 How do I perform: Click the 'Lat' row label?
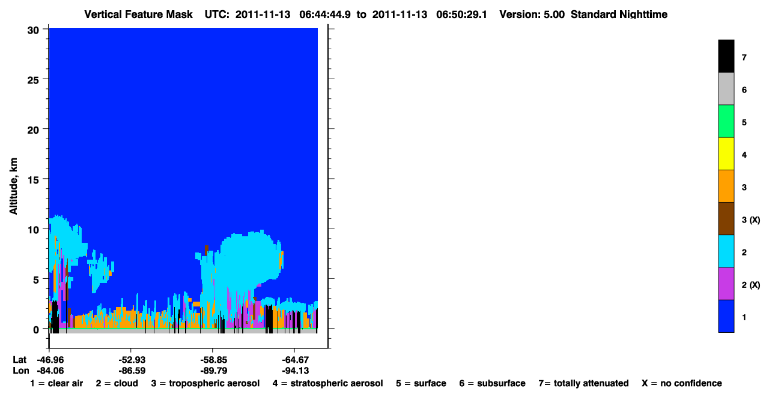tap(20, 360)
